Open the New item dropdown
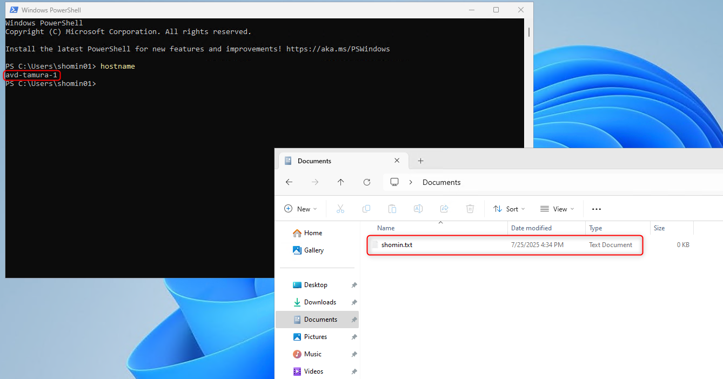The height and width of the screenshot is (379, 723). click(x=301, y=209)
